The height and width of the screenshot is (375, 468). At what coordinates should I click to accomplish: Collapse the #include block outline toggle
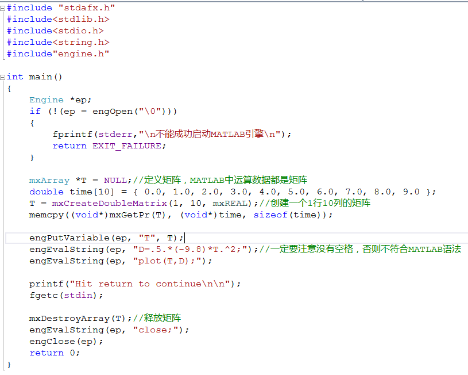point(3,9)
